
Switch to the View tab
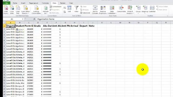(71, 3)
